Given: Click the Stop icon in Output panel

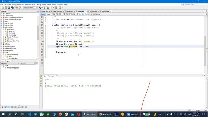Looking at the screenshot, I should tap(41, 83).
